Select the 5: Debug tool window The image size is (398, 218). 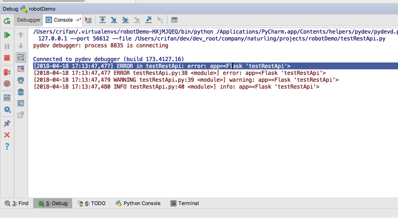[53, 203]
